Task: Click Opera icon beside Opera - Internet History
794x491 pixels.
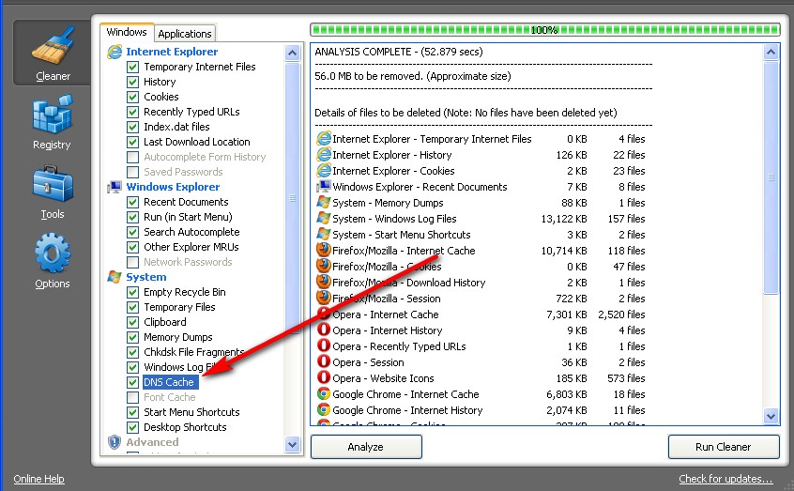Action: pyautogui.click(x=324, y=330)
